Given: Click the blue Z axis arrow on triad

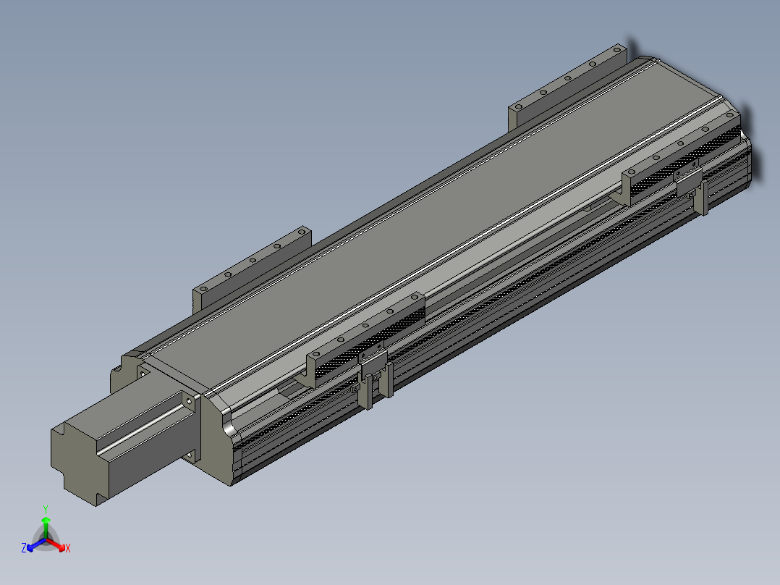Looking at the screenshot, I should [36, 544].
